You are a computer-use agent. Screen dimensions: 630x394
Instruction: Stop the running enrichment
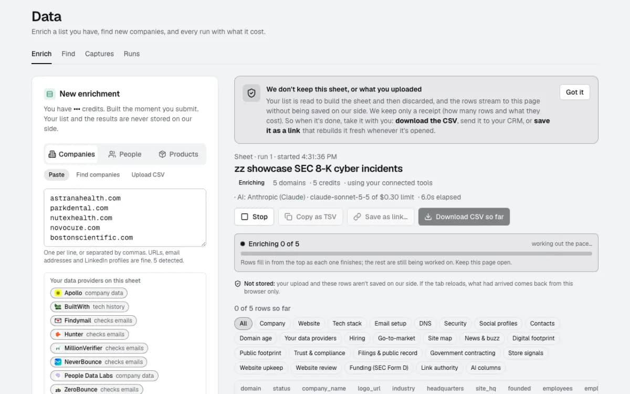[254, 216]
